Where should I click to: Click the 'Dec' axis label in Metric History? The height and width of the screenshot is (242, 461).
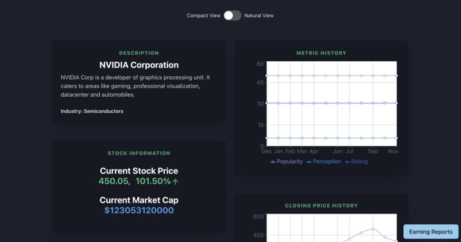[x=267, y=151]
